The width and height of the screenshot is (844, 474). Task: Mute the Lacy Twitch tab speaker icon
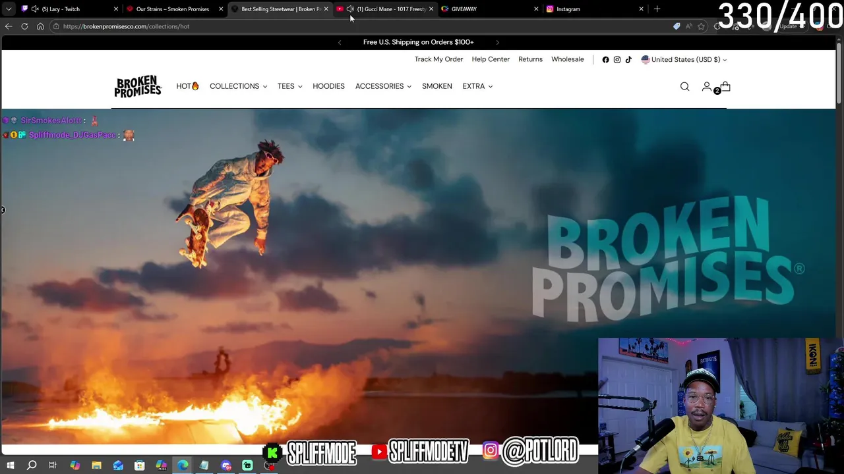[x=35, y=9]
